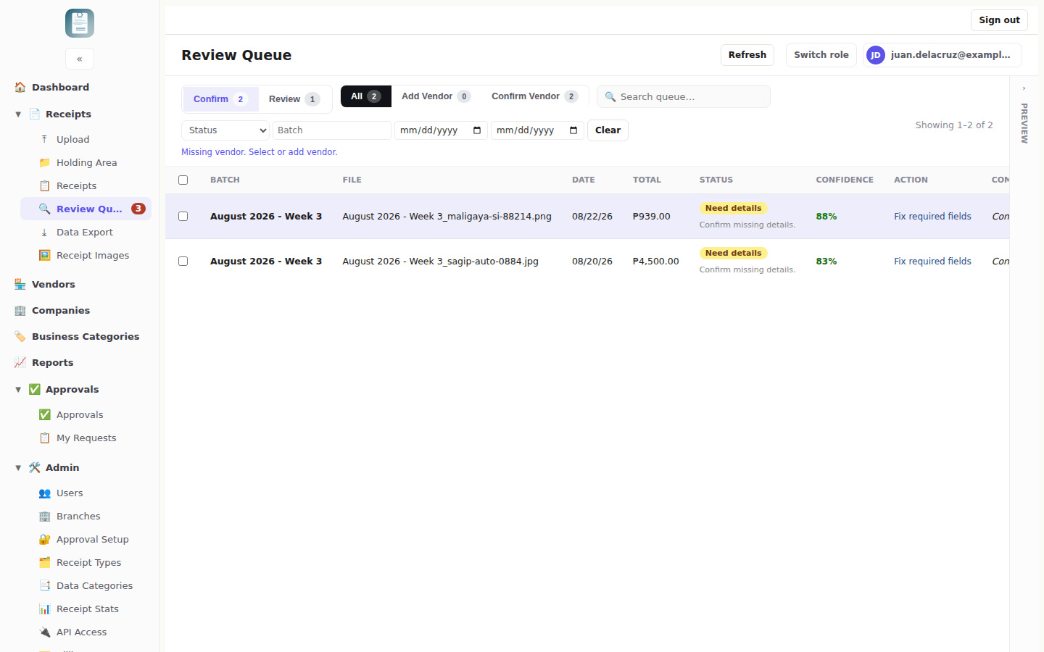Click the app logo icon in sidebar

(x=80, y=23)
